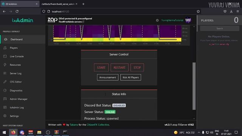The image size is (242, 136).
Task: Switch to artifacts/fivem build_server tab
Action: pos(58,4)
